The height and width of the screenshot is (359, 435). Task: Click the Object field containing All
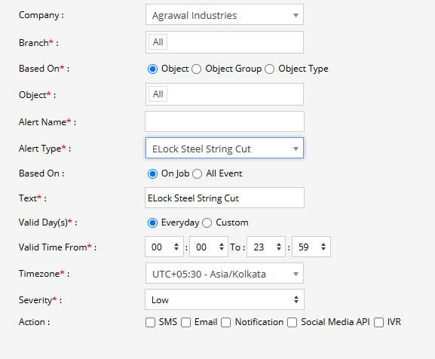(225, 94)
